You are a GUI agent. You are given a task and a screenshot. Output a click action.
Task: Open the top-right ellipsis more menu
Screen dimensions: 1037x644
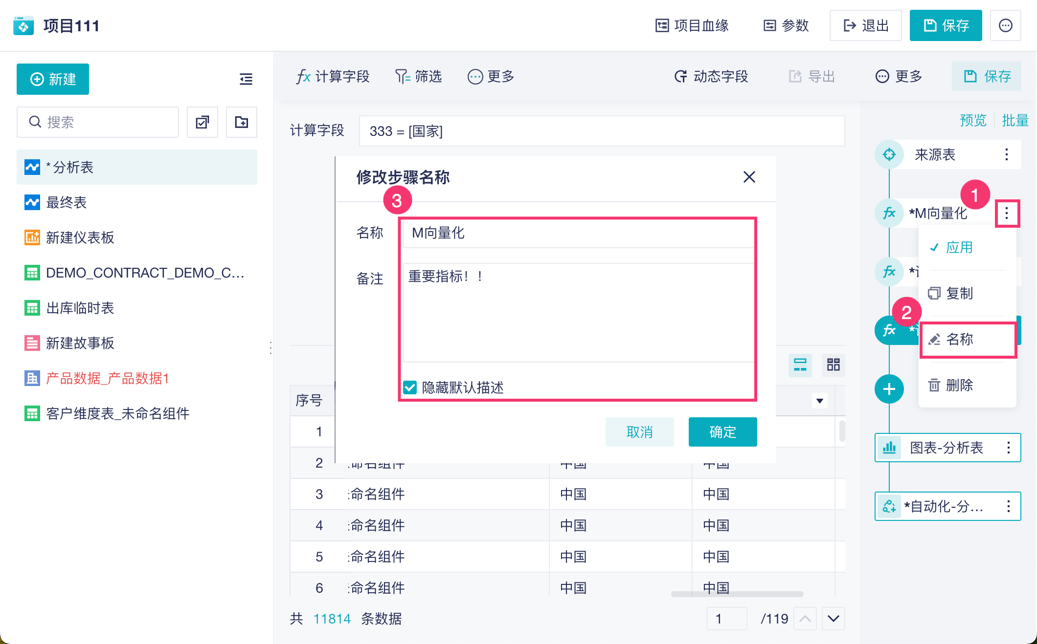pyautogui.click(x=1005, y=25)
